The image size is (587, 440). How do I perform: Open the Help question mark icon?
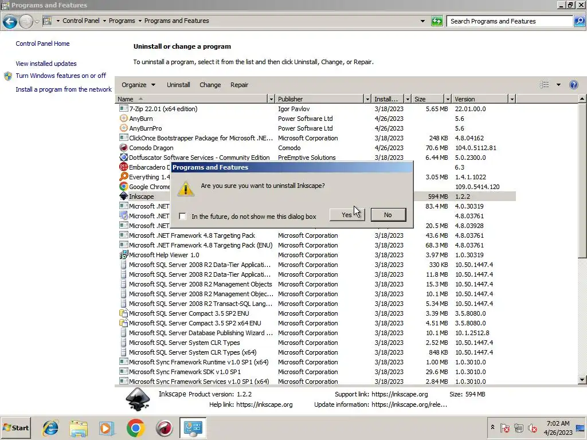573,85
